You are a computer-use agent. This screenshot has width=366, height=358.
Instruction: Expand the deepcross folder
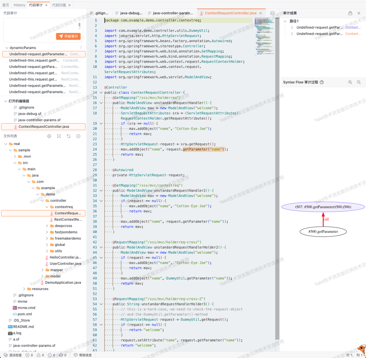pyautogui.click(x=47, y=226)
